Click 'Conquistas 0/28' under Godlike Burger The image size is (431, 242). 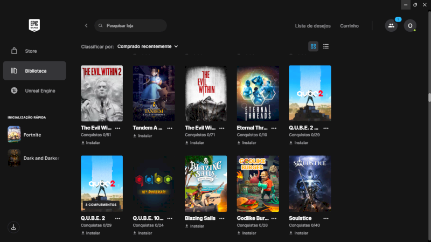point(252,225)
